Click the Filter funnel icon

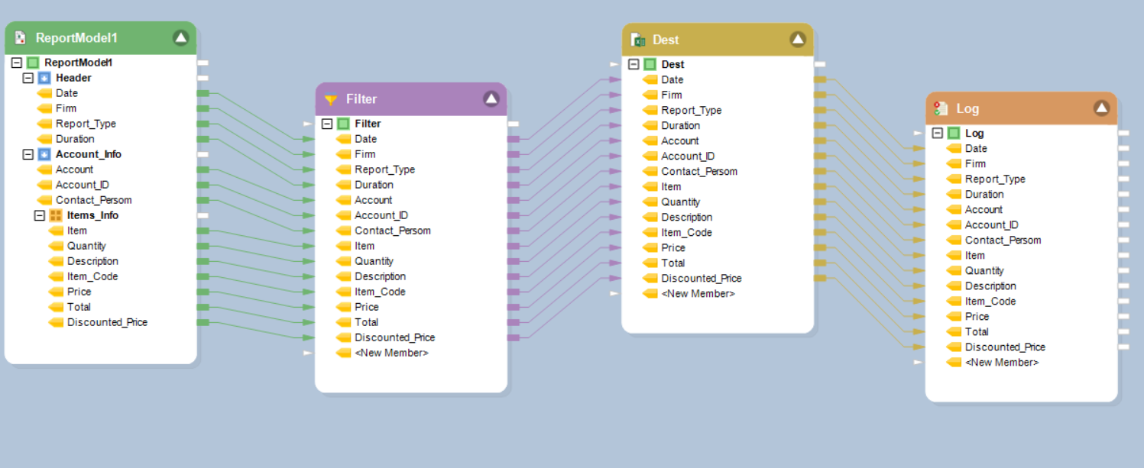pos(331,99)
